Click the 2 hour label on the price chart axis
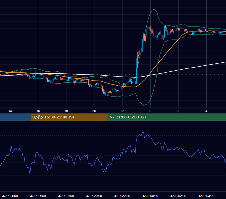226x199 pixels. pyautogui.click(x=178, y=111)
